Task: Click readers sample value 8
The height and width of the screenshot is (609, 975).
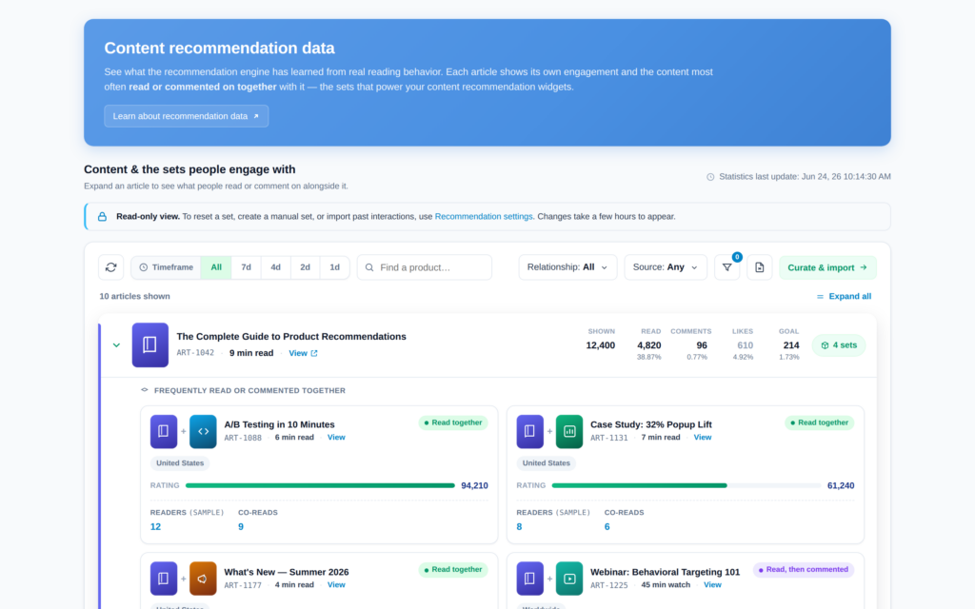Action: pos(519,527)
